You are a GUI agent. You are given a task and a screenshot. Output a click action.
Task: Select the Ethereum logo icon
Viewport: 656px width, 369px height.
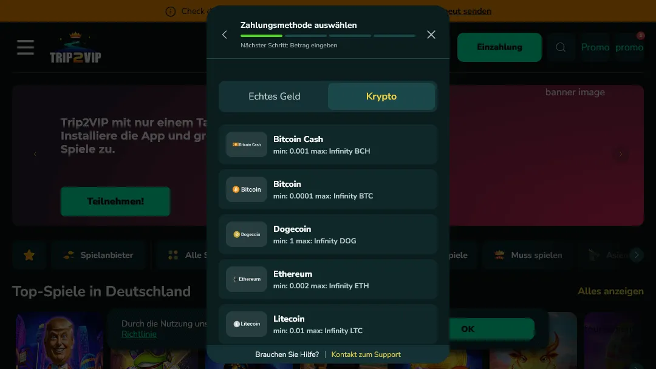247,279
